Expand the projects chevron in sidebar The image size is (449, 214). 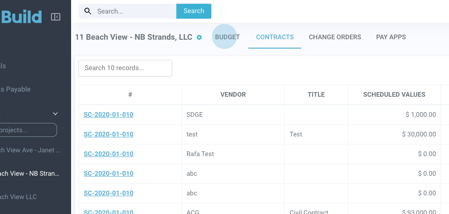[55, 114]
